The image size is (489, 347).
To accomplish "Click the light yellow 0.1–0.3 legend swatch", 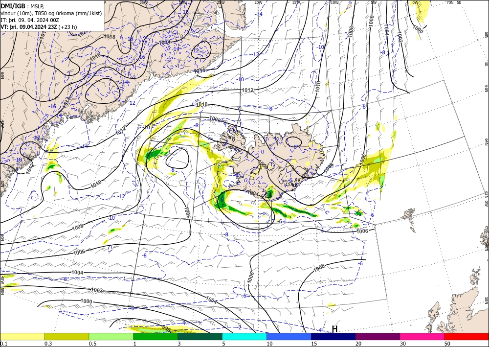I will (22, 336).
